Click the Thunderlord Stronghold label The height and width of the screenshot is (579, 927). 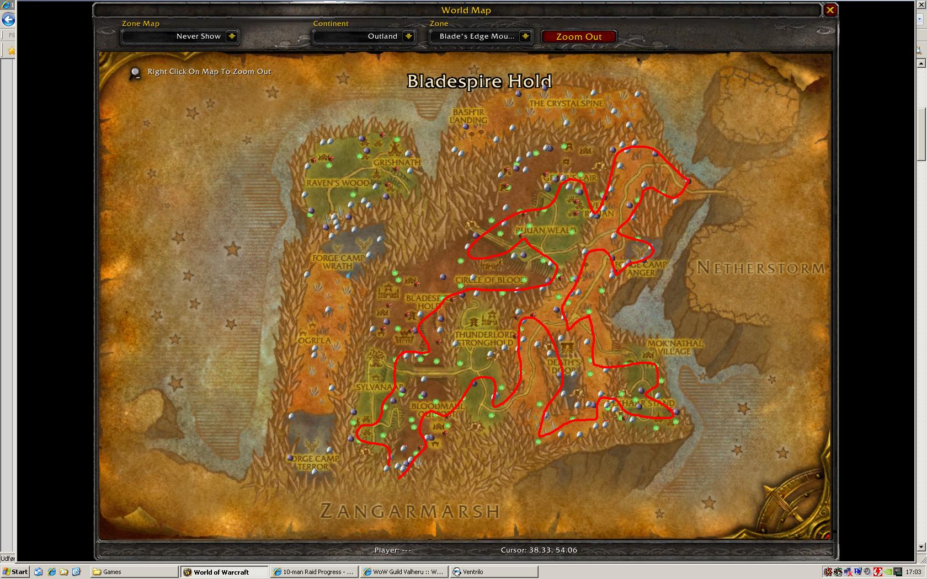484,339
